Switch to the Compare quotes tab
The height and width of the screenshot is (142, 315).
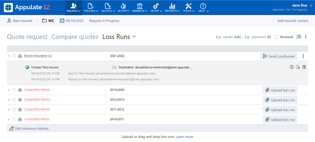tap(75, 37)
